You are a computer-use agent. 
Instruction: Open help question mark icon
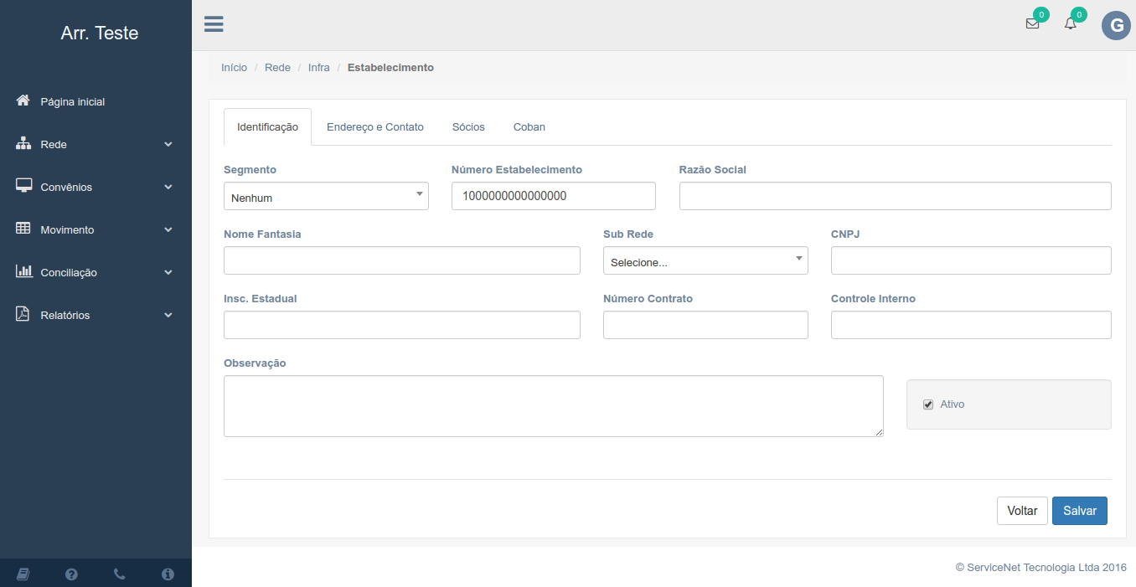pos(71,574)
